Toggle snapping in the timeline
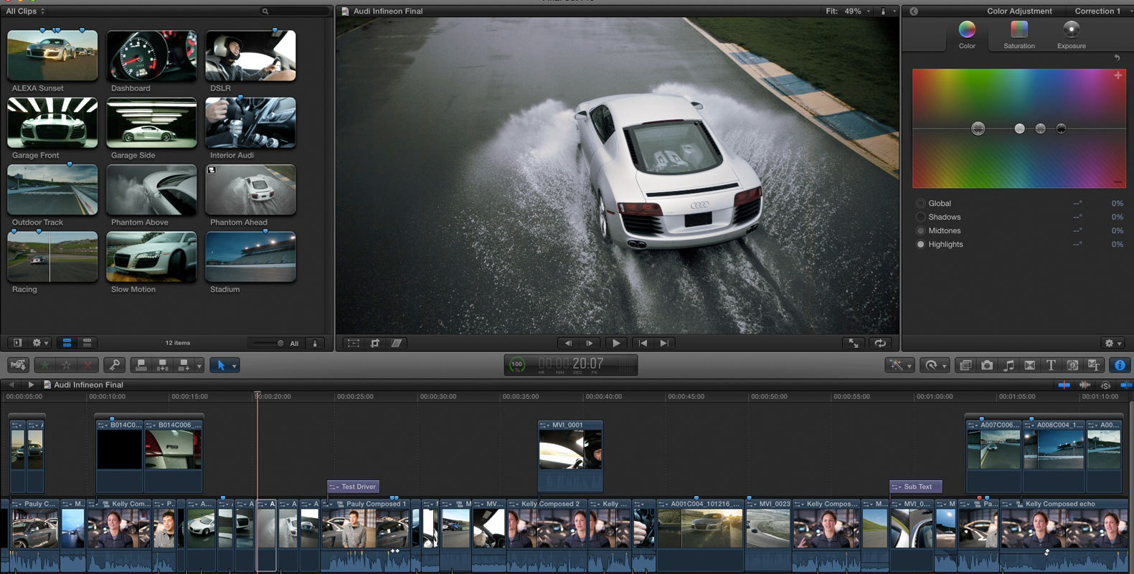Image resolution: width=1134 pixels, height=574 pixels. tap(1125, 385)
